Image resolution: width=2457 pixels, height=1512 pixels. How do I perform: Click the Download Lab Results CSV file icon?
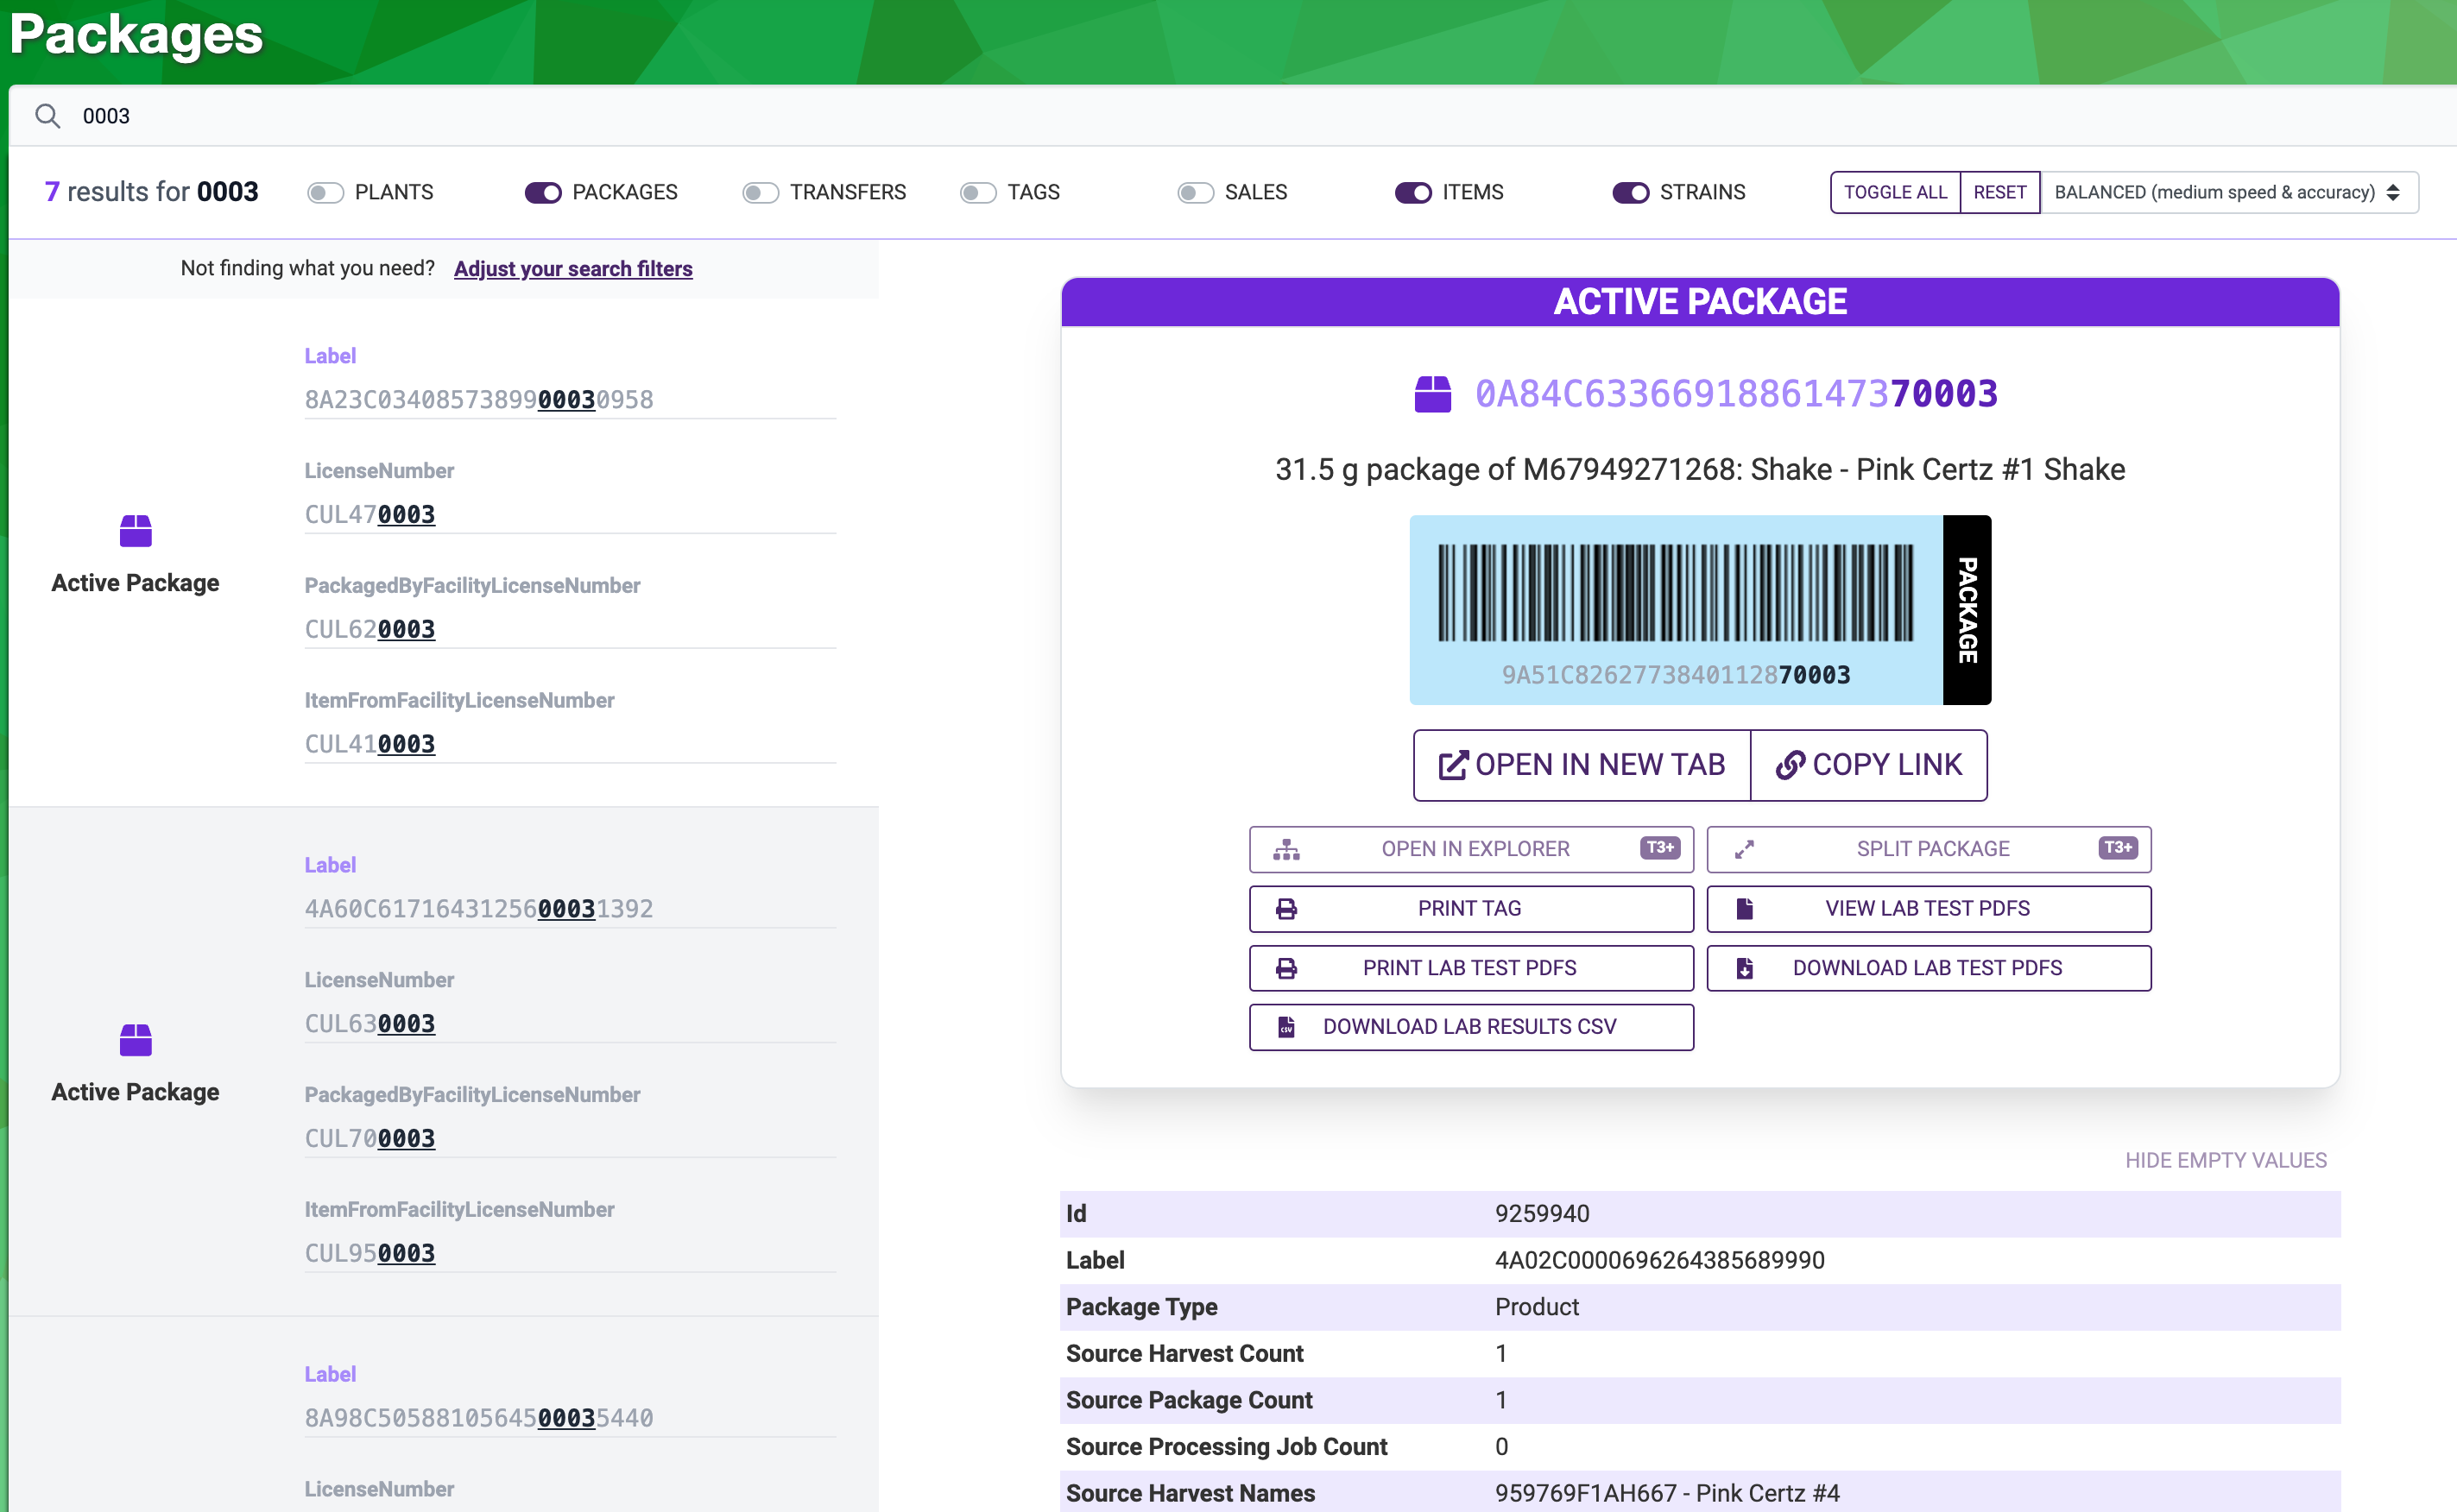point(1286,1027)
